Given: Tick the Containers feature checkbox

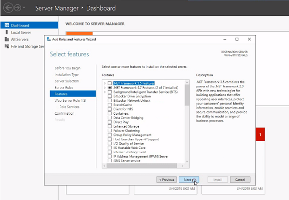Looking at the screenshot, I should 110,113.
